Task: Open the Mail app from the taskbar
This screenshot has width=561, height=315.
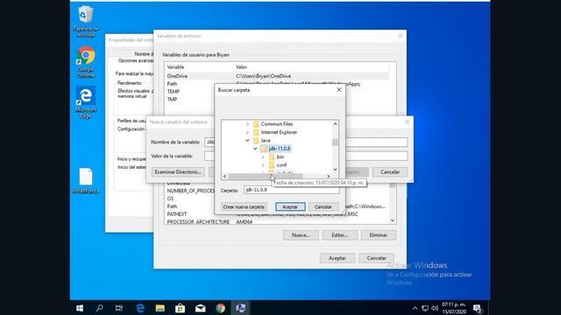Action: pyautogui.click(x=200, y=308)
